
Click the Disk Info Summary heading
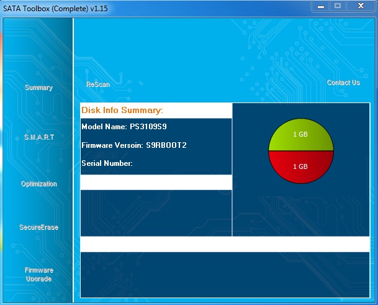coord(122,111)
